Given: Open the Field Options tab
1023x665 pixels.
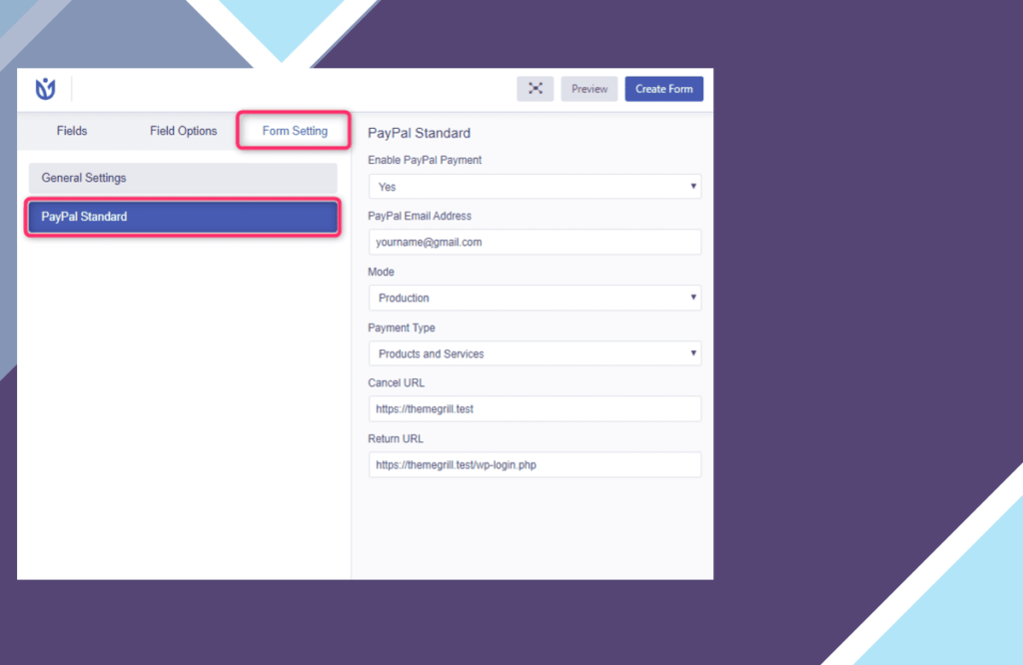Looking at the screenshot, I should point(184,131).
